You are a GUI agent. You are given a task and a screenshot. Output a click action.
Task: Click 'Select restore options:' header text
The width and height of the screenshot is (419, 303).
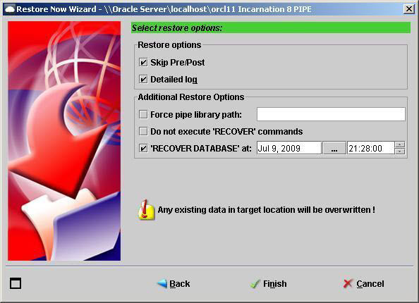(x=177, y=28)
